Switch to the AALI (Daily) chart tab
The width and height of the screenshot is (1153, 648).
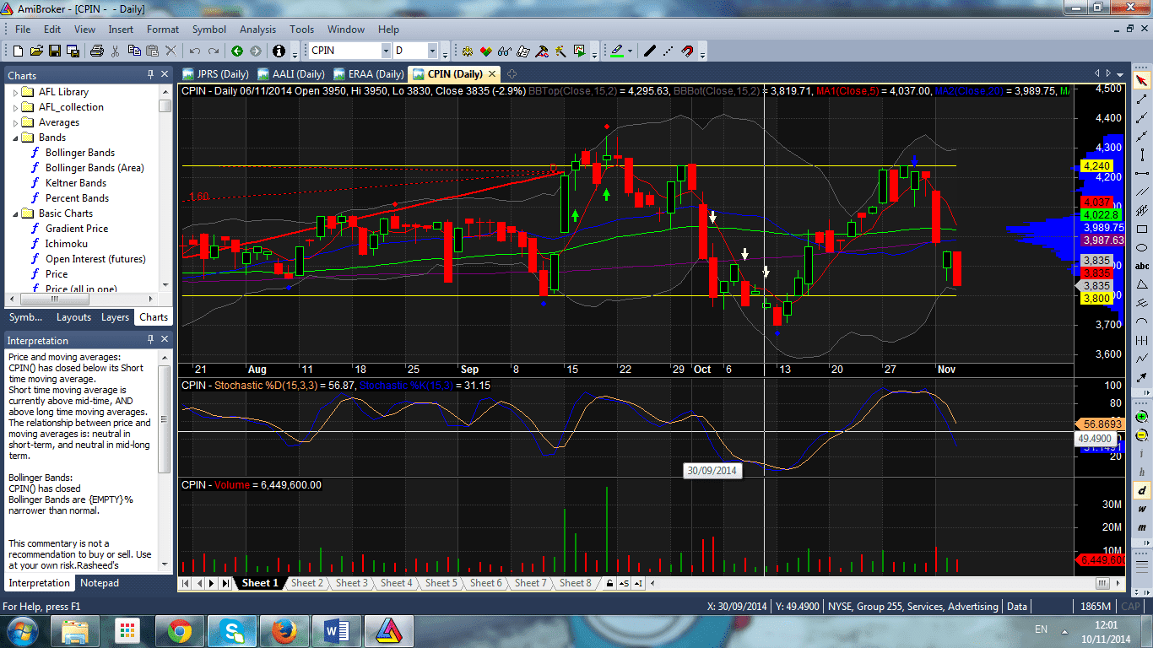pos(291,74)
